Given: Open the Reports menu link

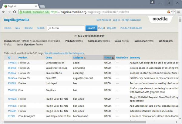Looking at the screenshot, I should click(112, 28).
